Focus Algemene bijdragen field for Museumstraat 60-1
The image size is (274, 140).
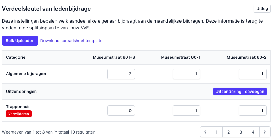click(186, 74)
